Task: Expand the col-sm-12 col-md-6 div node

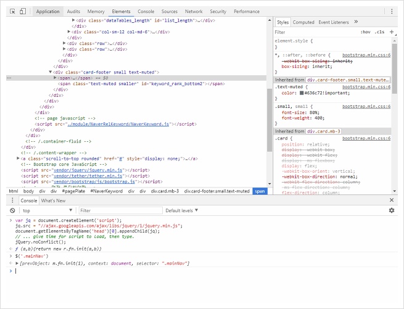Action: [x=69, y=31]
